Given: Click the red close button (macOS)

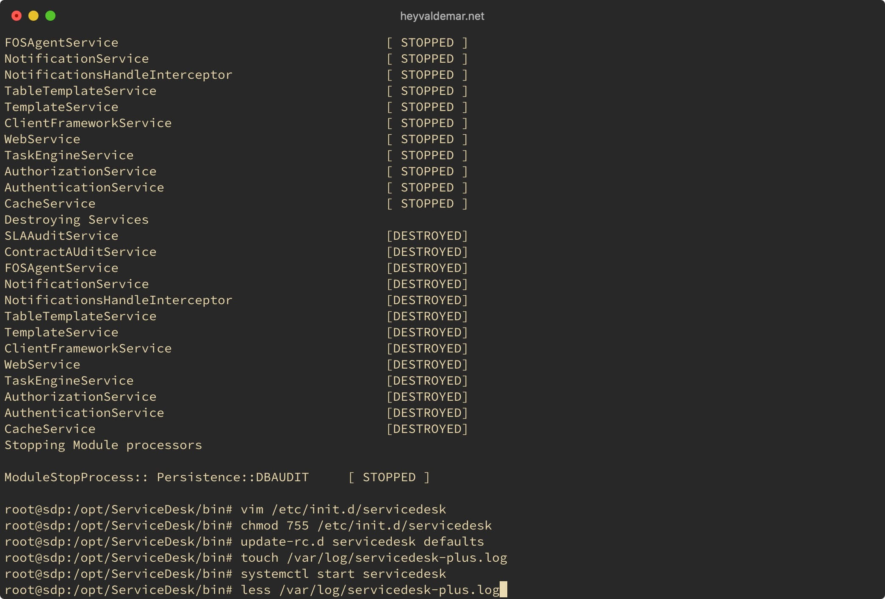Looking at the screenshot, I should pyautogui.click(x=17, y=15).
